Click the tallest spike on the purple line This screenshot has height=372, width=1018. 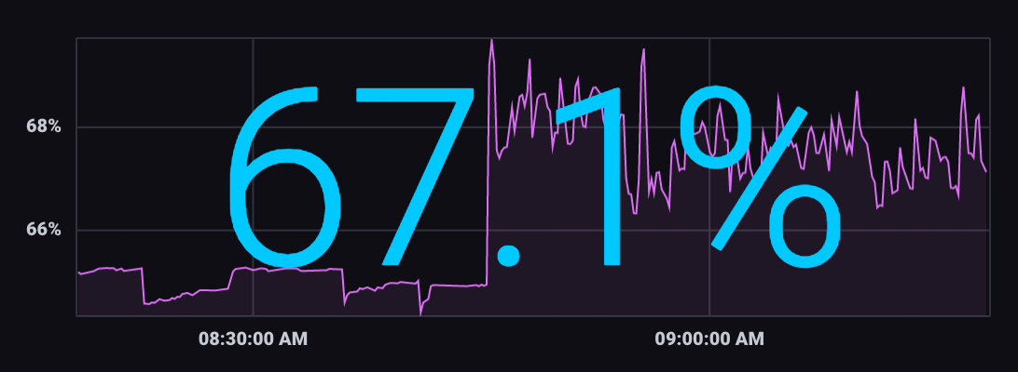click(491, 41)
